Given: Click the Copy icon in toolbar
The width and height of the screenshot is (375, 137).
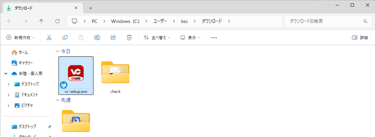Looking at the screenshot, I should pos(65,37).
